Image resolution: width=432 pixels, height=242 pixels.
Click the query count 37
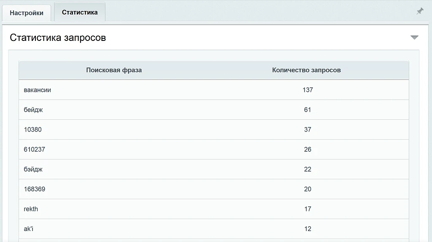coord(308,130)
